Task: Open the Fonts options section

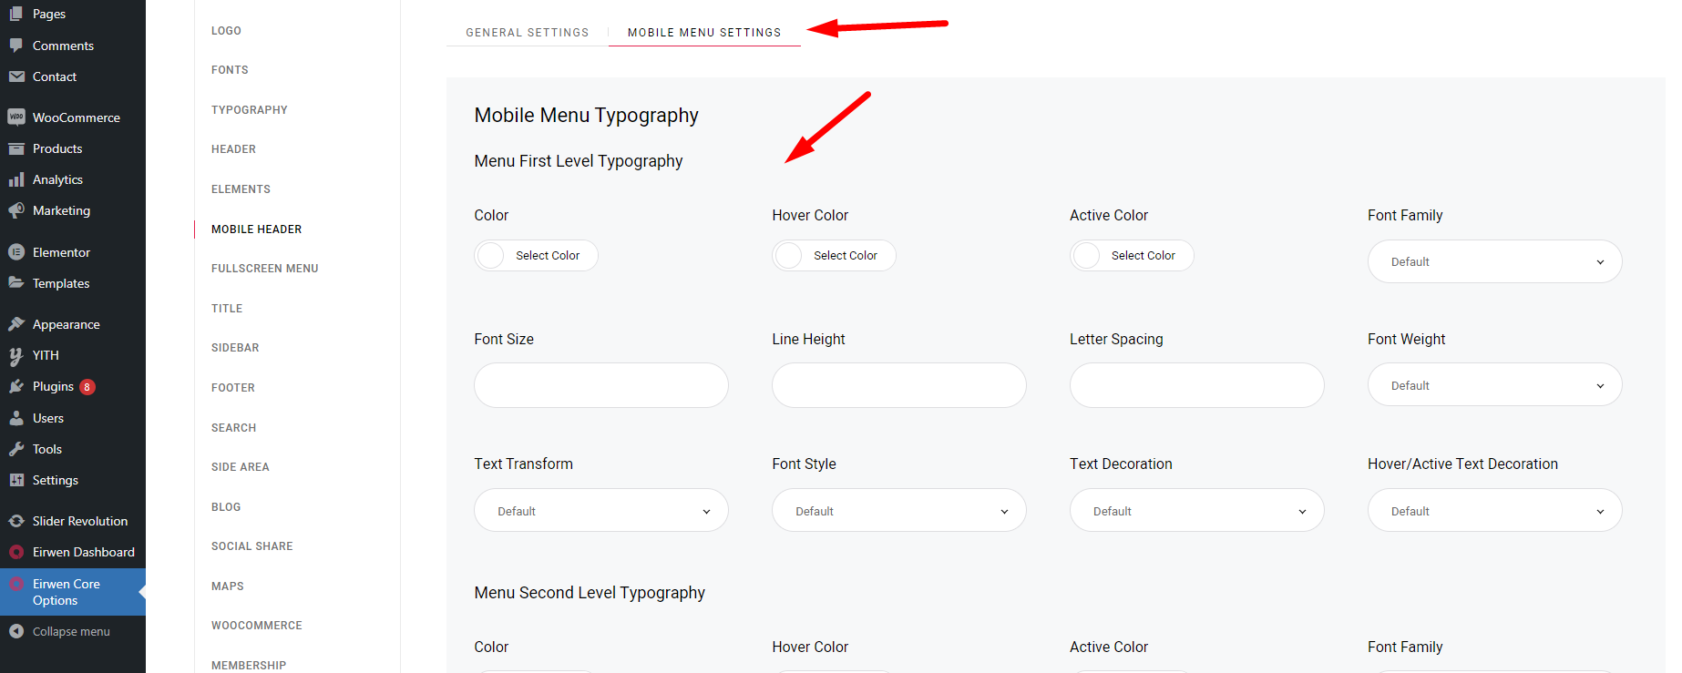Action: coord(230,70)
